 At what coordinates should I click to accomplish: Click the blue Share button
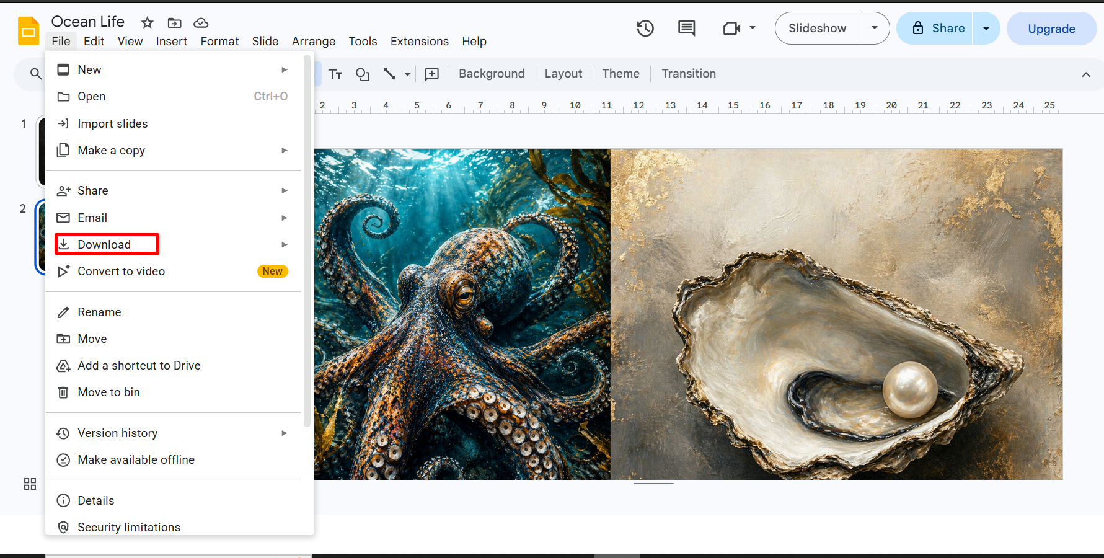(935, 29)
